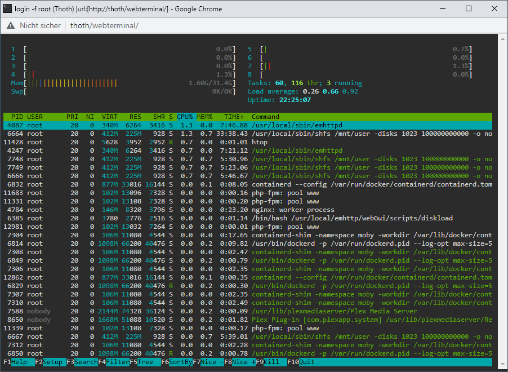Click the insecure site warning icon
The height and width of the screenshot is (372, 508).
(11, 25)
